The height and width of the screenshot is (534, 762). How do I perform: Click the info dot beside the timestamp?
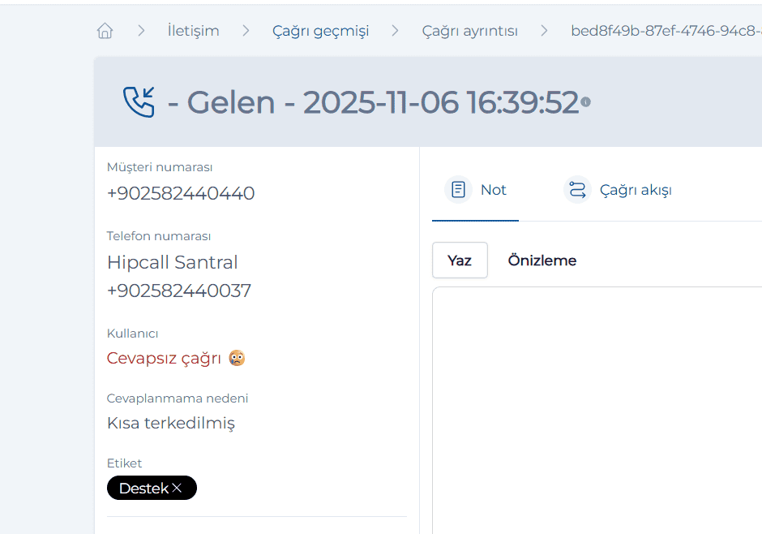585,102
